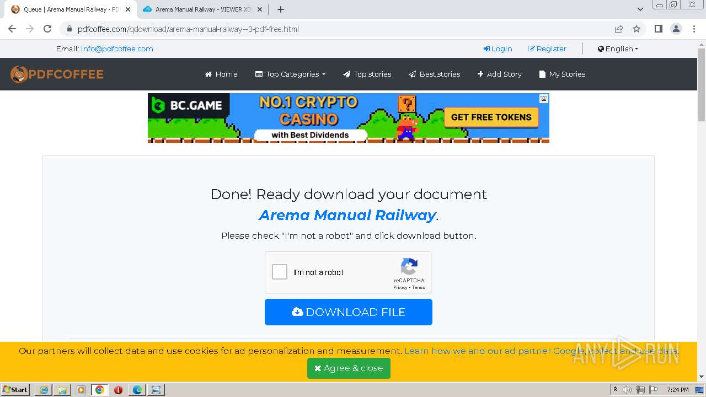The height and width of the screenshot is (397, 706).
Task: Open Microsoft Edge from taskbar
Action: point(137,390)
